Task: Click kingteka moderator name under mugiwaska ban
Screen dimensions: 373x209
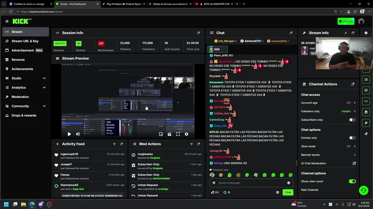Action: [x=155, y=158]
